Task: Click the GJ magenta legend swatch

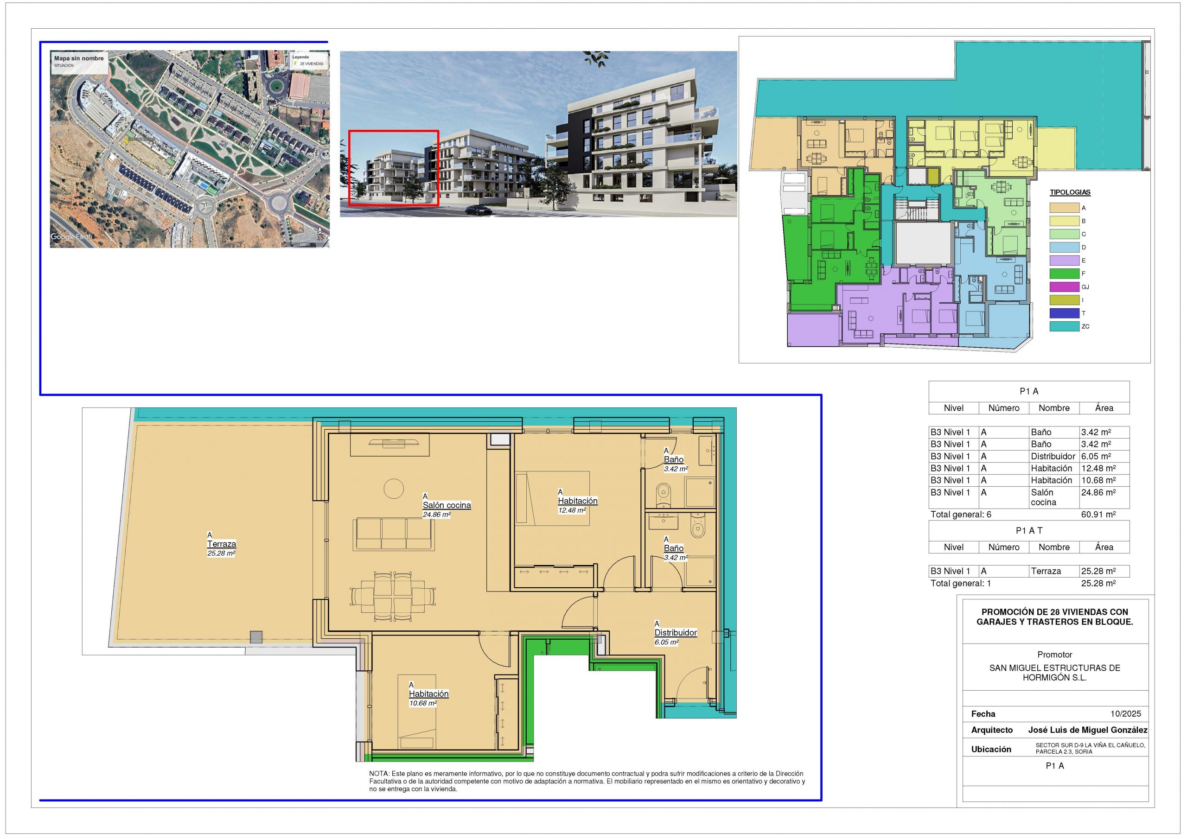Action: [x=1064, y=287]
